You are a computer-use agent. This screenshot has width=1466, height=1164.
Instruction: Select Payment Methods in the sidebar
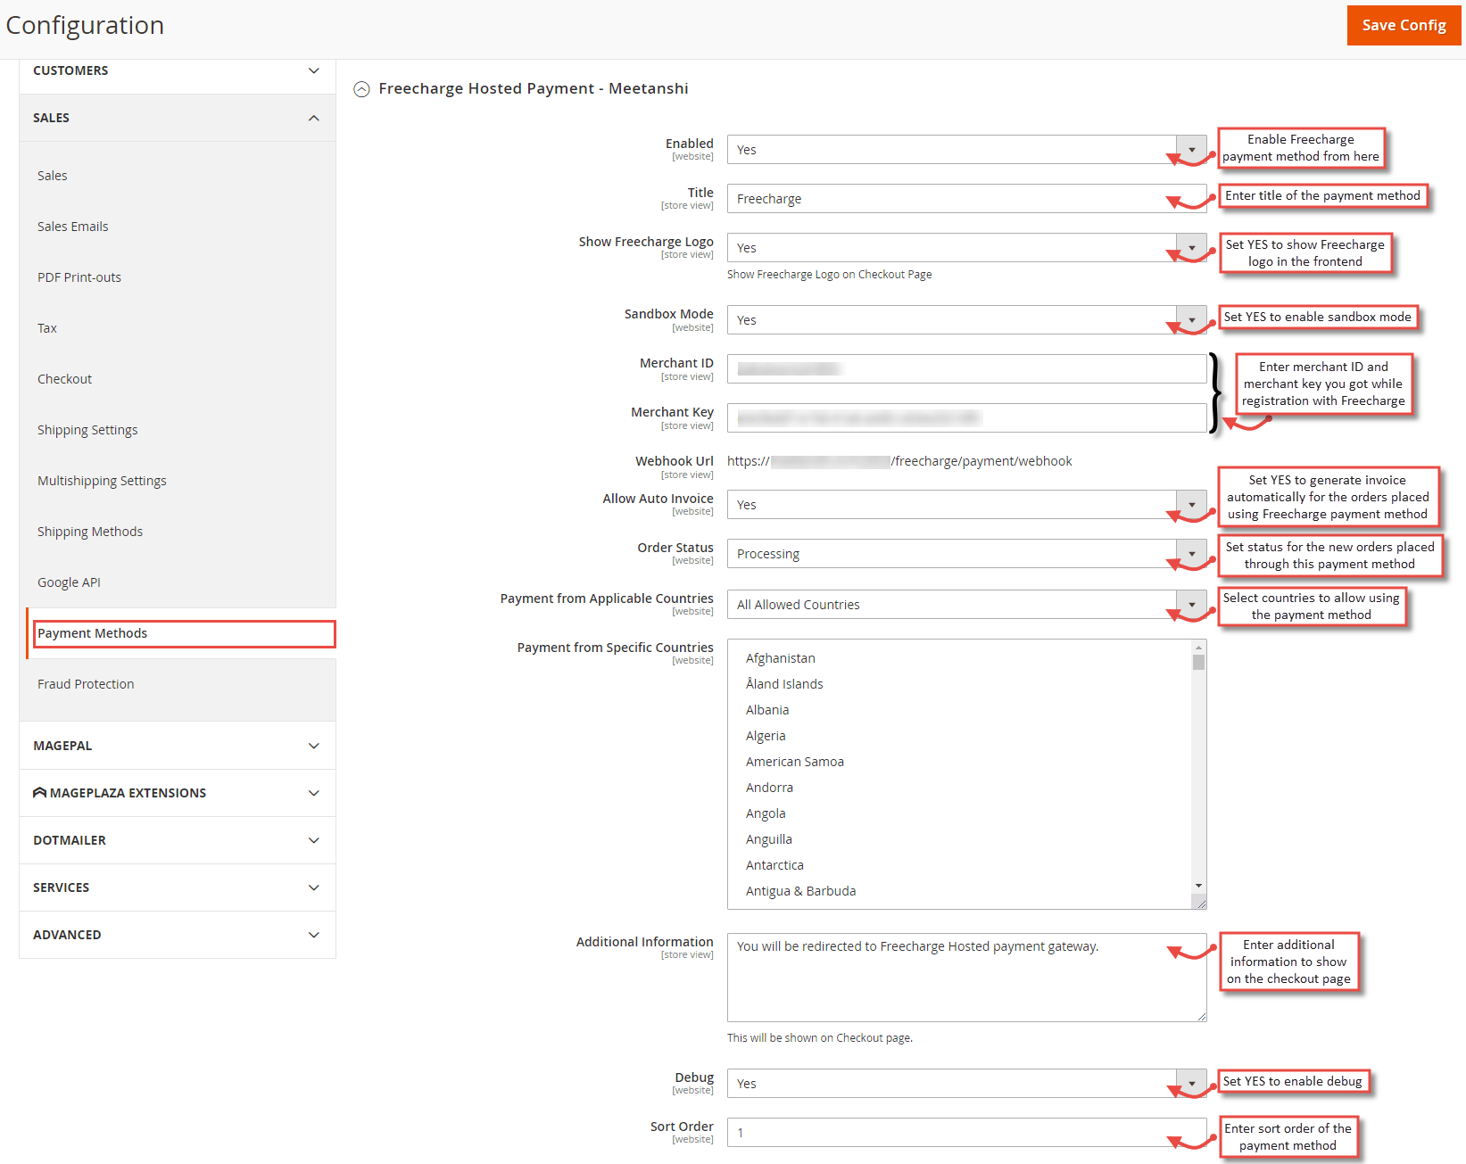point(184,633)
